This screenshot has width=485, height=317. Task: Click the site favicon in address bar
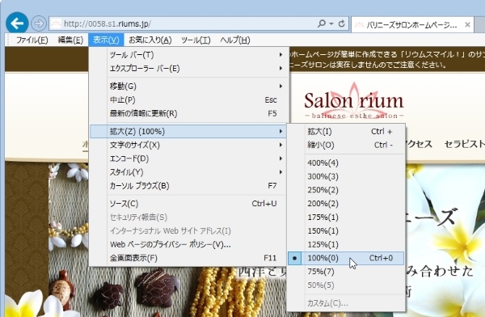coord(56,23)
